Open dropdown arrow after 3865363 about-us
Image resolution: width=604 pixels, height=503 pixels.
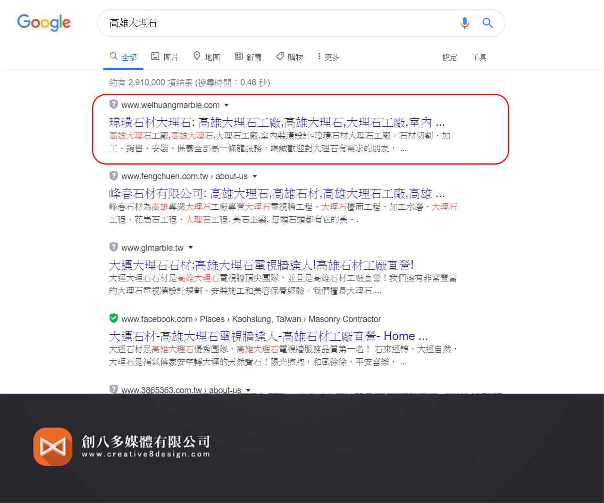[248, 390]
